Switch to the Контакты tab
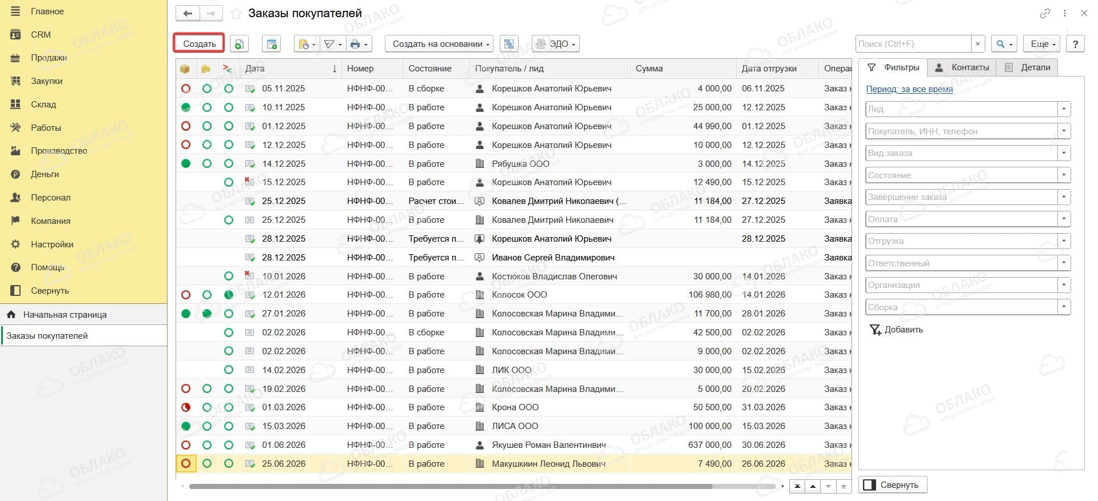1098x501 pixels. click(x=961, y=67)
